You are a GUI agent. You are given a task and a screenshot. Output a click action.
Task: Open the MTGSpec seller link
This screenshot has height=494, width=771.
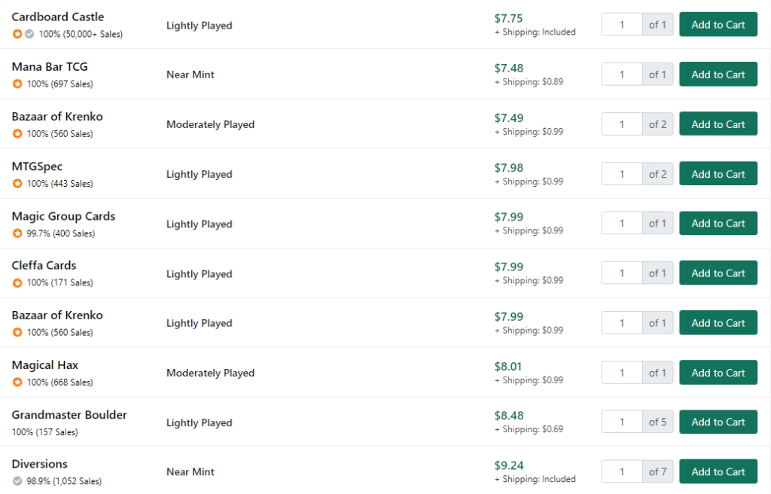click(x=37, y=166)
